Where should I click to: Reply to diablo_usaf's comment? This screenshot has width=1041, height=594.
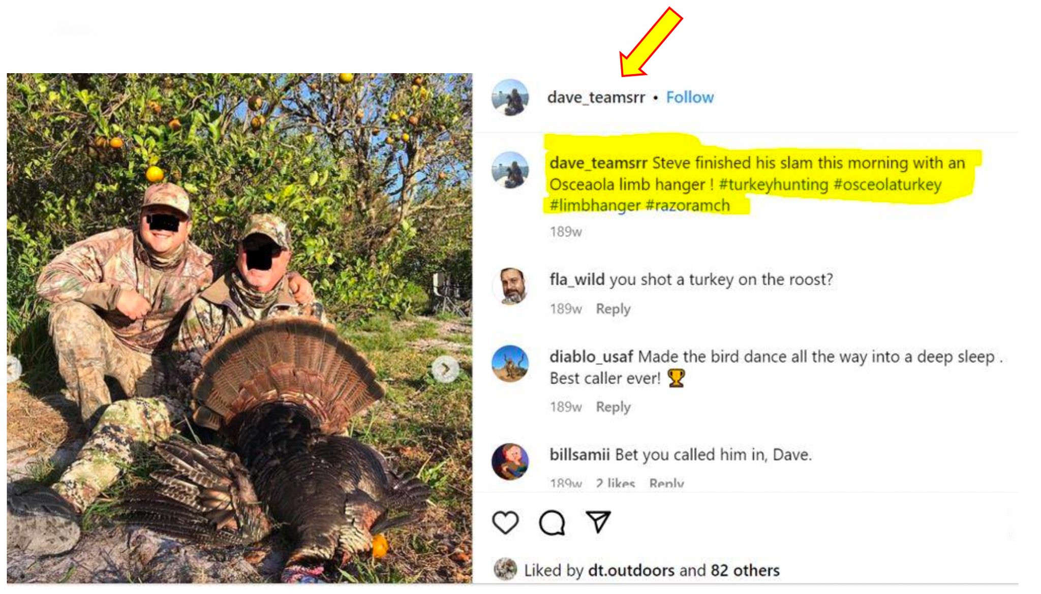pyautogui.click(x=613, y=407)
